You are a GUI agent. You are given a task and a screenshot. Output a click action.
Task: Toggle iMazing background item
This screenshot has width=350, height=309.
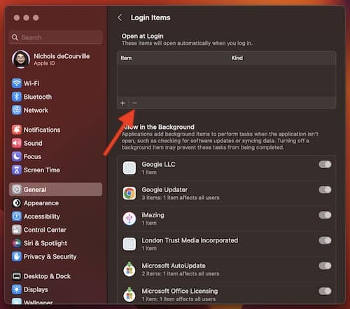(x=325, y=215)
